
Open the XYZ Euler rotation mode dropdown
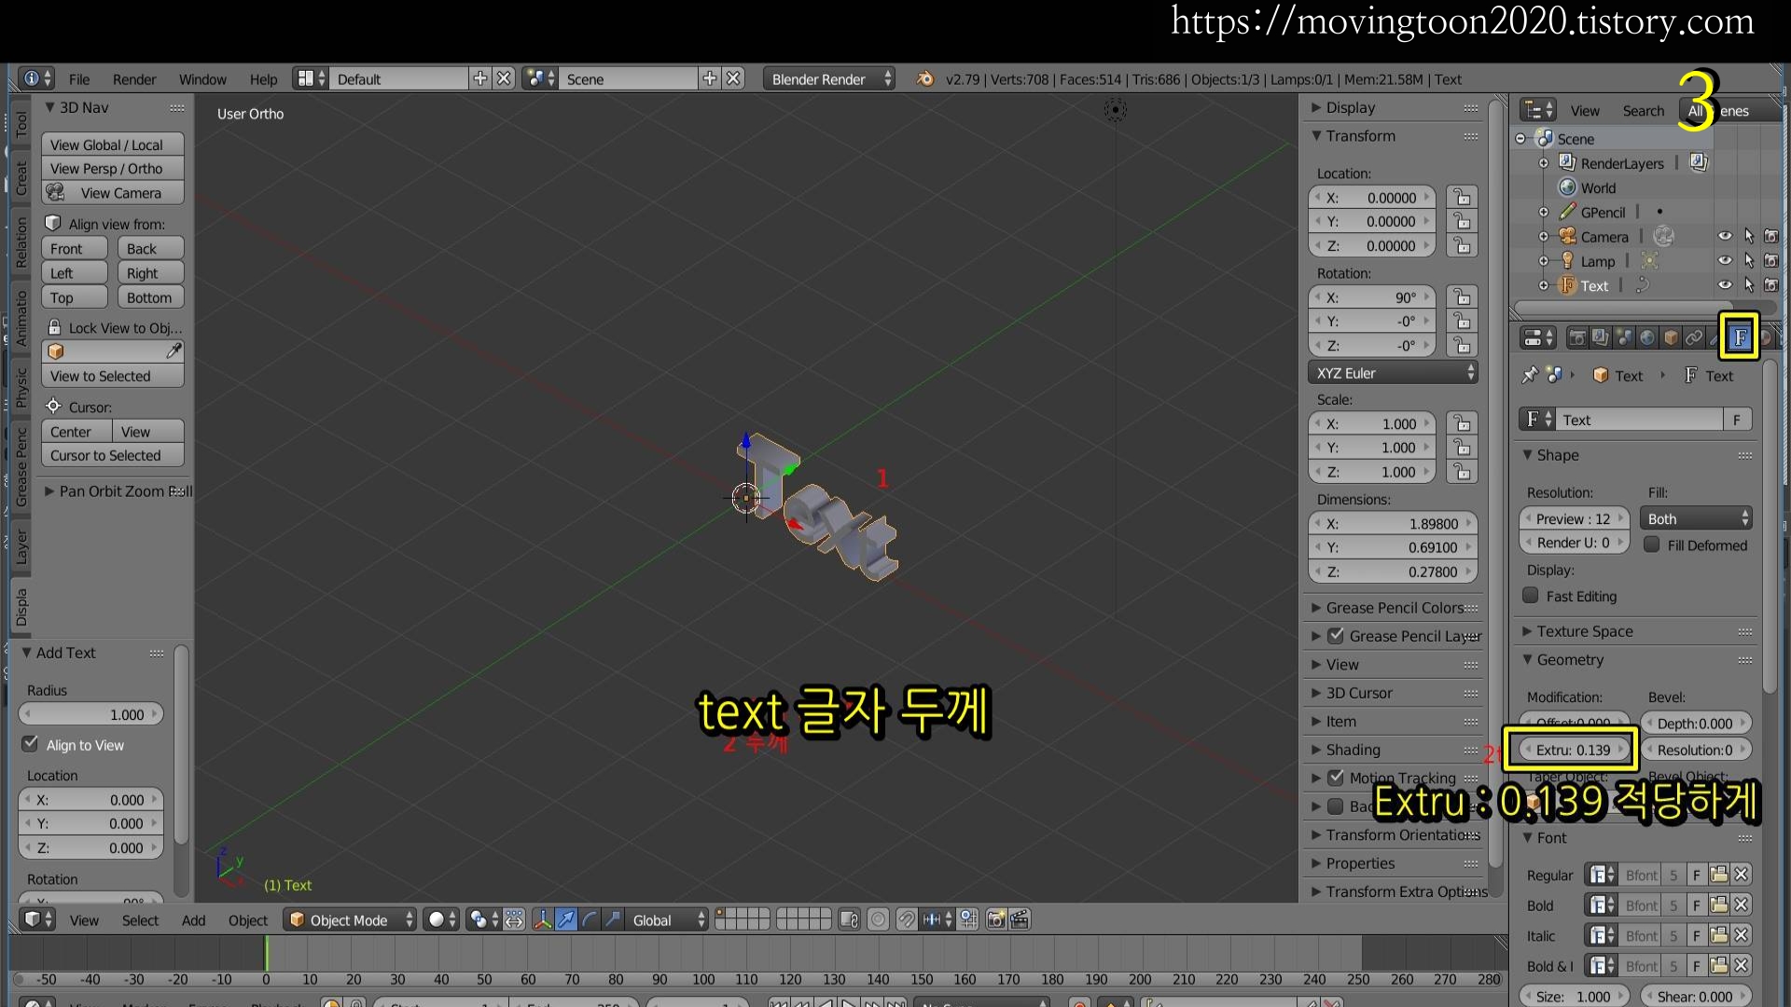point(1393,373)
